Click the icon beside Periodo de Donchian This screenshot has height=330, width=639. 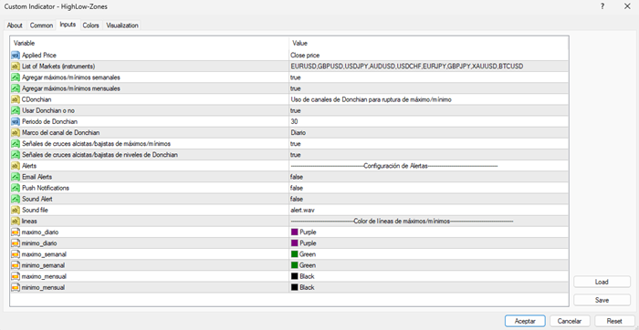click(x=16, y=121)
